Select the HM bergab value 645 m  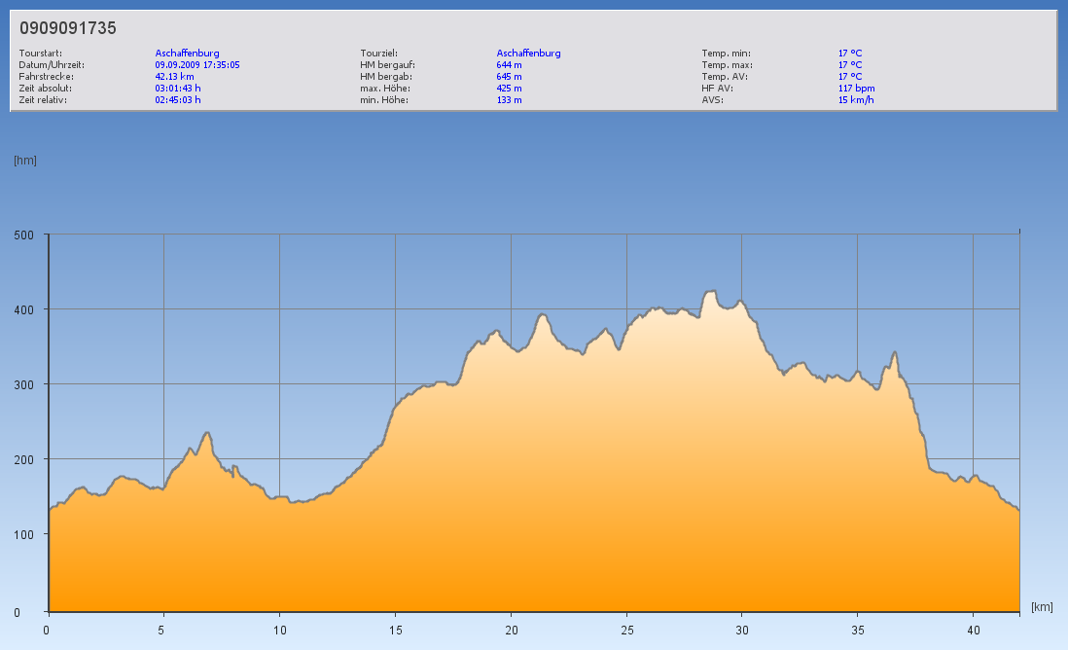point(509,77)
